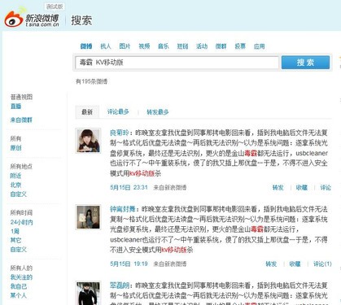The height and width of the screenshot is (305, 341).
Task: Switch to the 视频 tab
Action: point(144,46)
